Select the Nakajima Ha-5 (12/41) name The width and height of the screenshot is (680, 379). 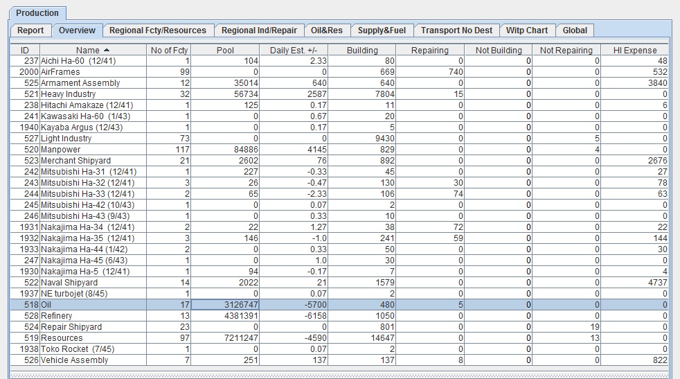click(x=85, y=272)
